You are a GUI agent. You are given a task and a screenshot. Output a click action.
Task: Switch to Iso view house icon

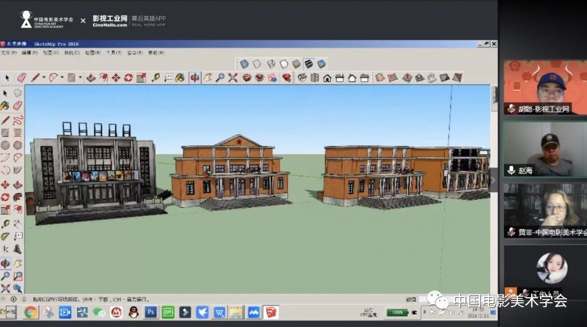point(302,78)
